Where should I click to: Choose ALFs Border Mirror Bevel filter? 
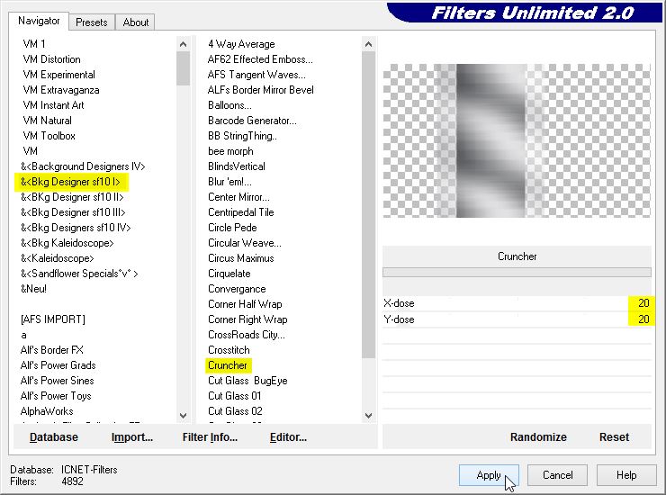tap(261, 90)
